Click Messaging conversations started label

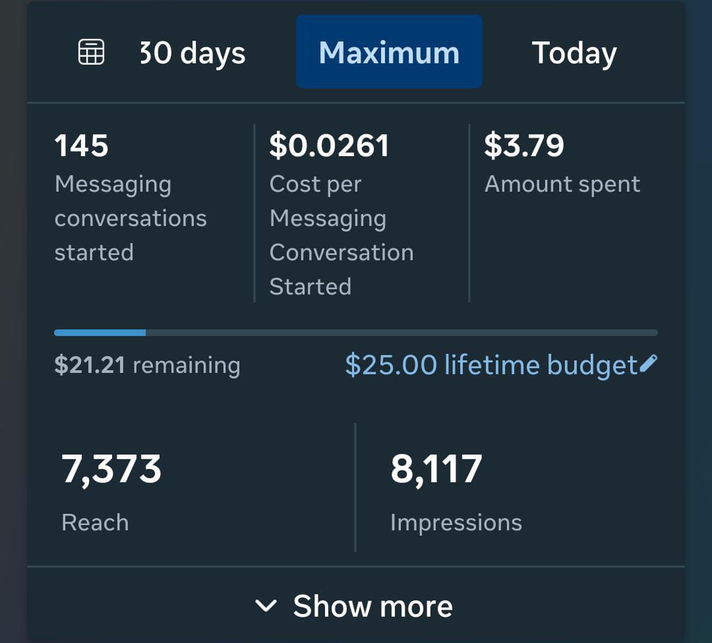click(130, 218)
